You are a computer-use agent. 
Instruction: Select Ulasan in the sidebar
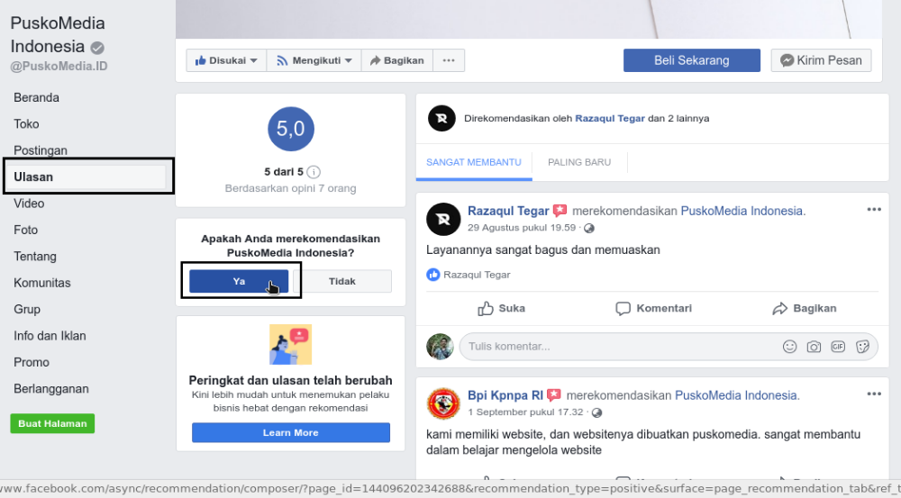coord(88,177)
